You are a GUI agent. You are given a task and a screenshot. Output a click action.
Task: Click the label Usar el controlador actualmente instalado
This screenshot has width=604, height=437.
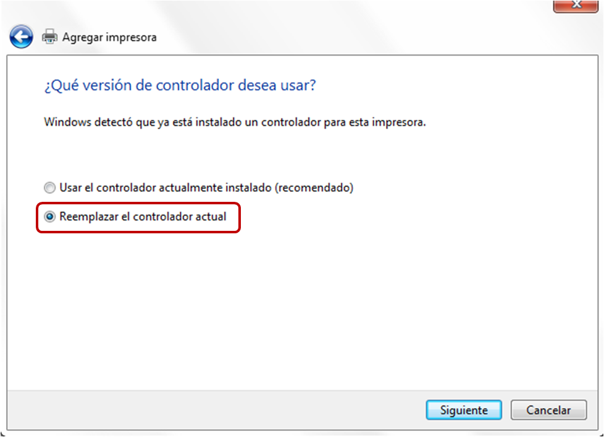pos(166,188)
